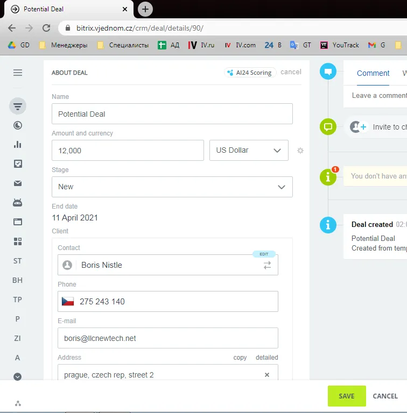Switch to the Comment tab
407x413 pixels.
(373, 73)
